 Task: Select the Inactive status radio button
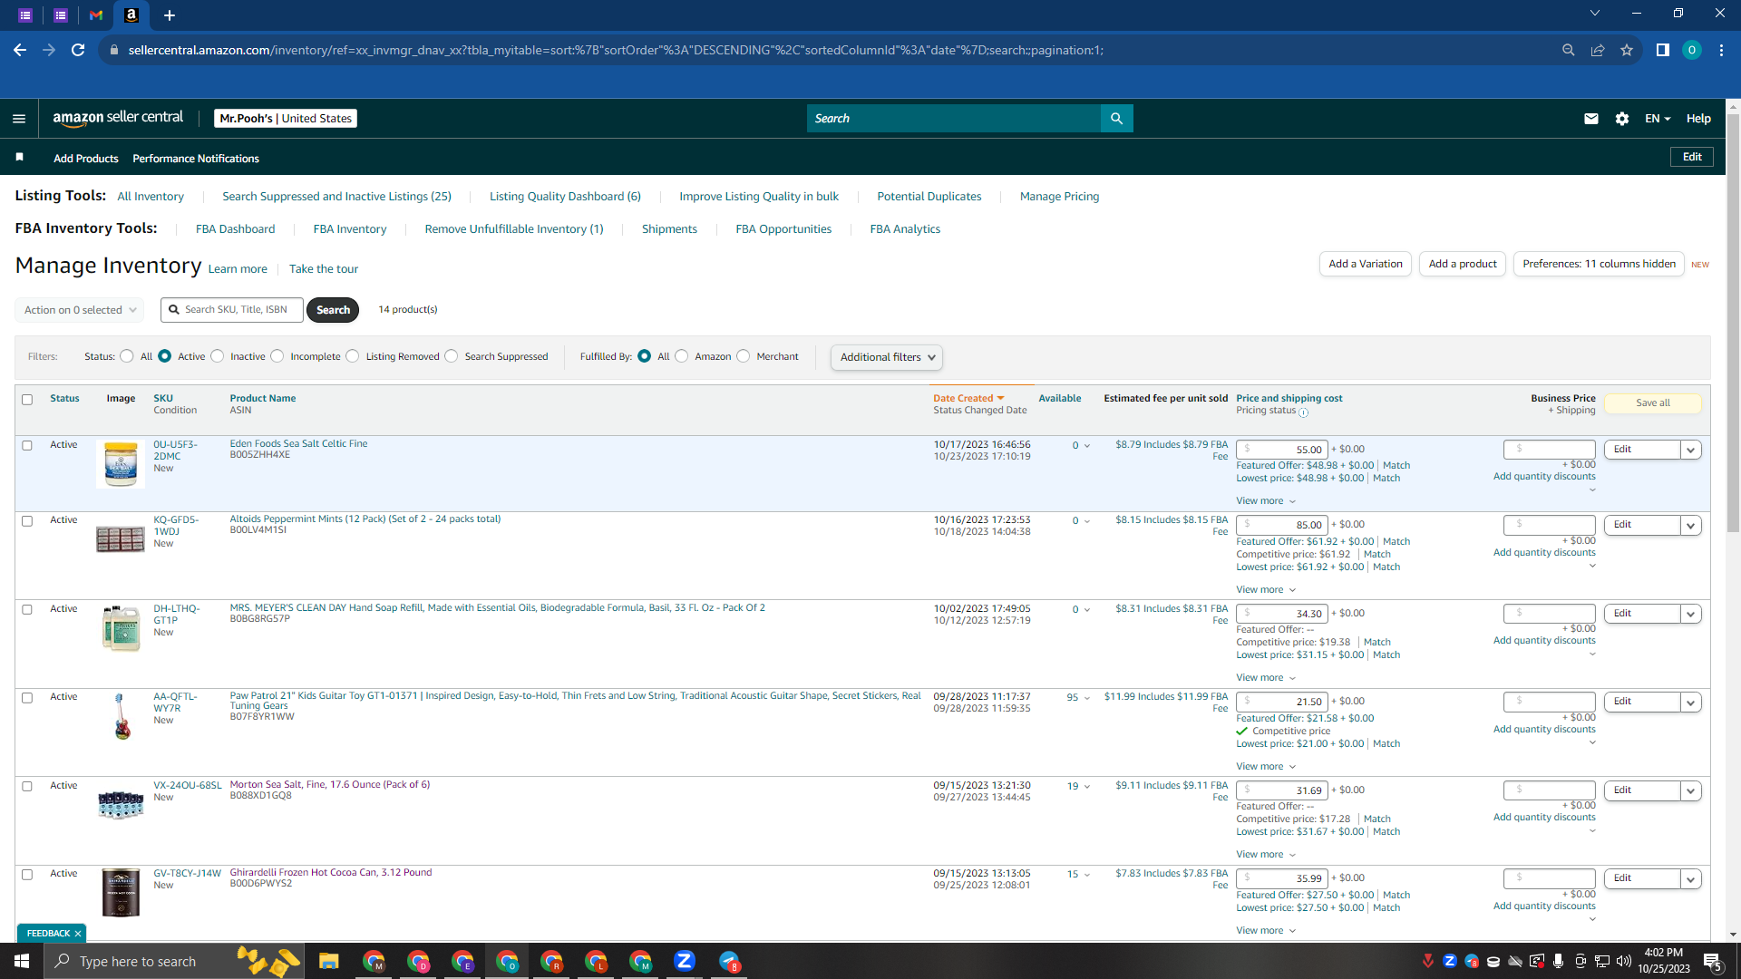tap(217, 356)
